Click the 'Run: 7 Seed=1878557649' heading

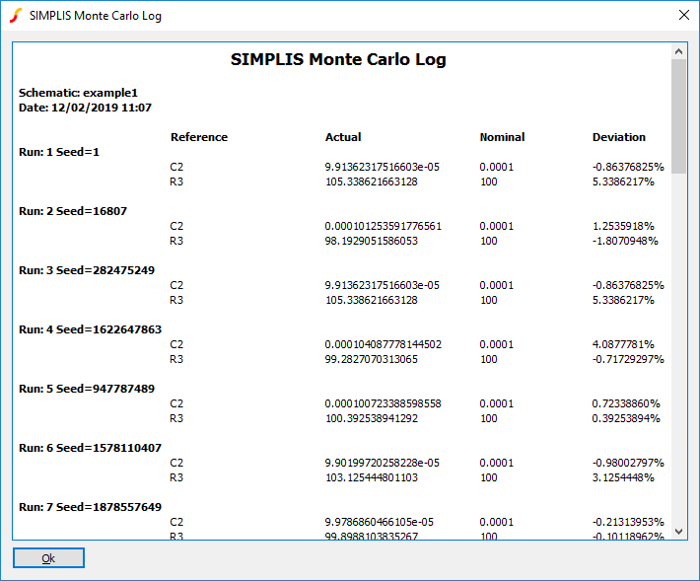[90, 507]
